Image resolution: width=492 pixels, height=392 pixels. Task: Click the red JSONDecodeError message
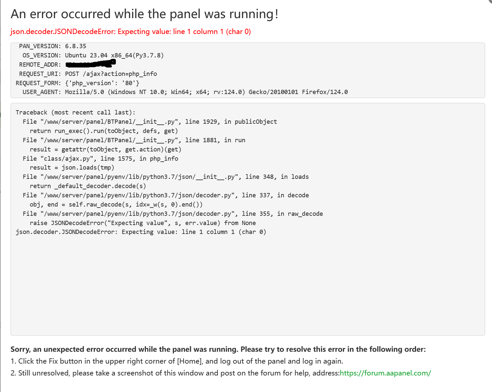pyautogui.click(x=130, y=32)
